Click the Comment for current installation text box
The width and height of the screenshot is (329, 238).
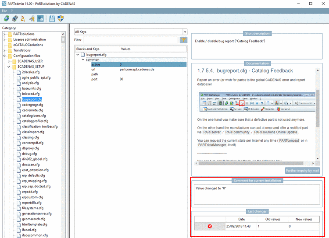pos(257,194)
